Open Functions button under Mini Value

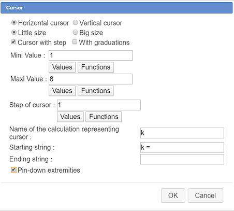point(96,67)
